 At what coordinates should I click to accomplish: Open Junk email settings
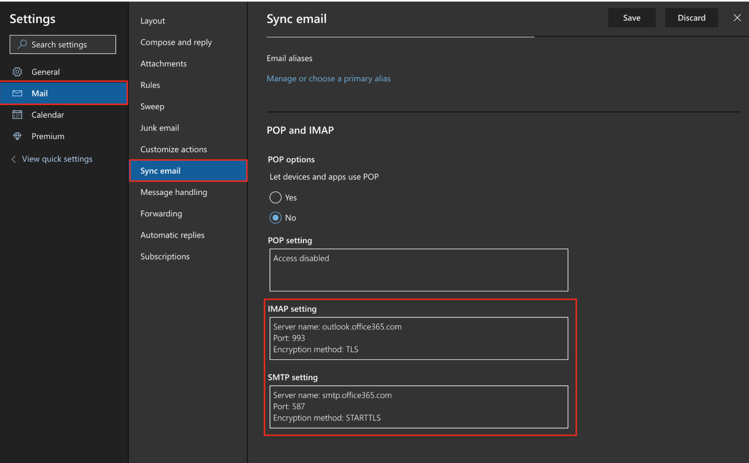coord(160,128)
